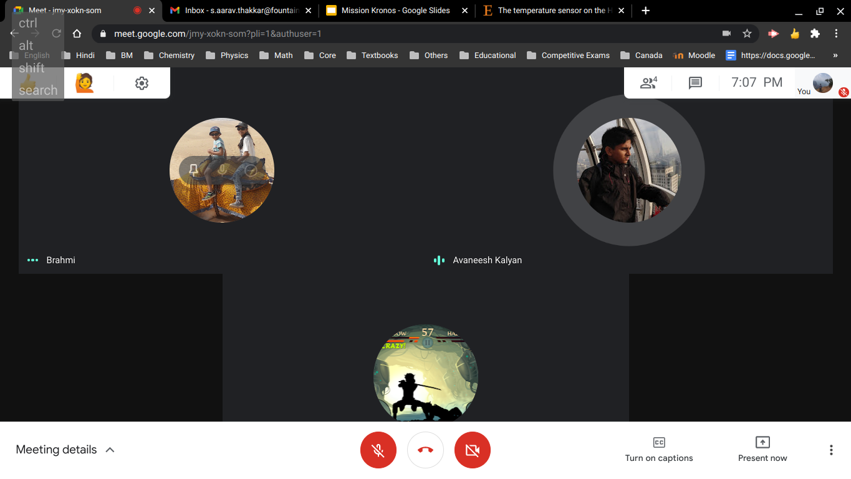Click the red video arrow extension icon

(773, 34)
